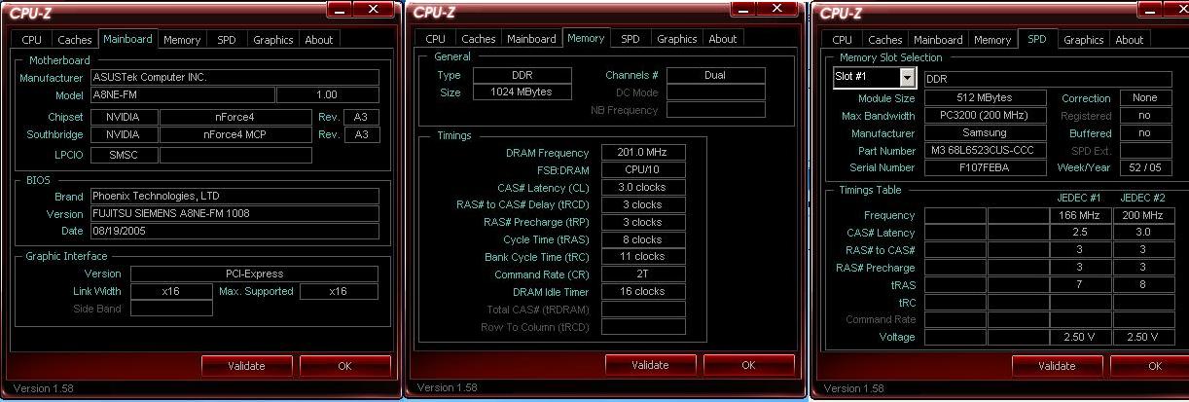Click the CPU/10 FSB:DRAM value
This screenshot has width=1189, height=402.
(x=643, y=169)
